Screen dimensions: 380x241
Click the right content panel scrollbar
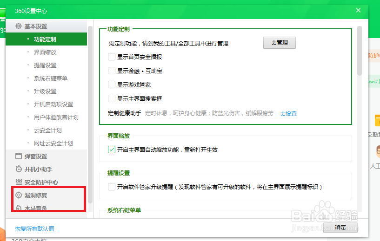[360, 51]
